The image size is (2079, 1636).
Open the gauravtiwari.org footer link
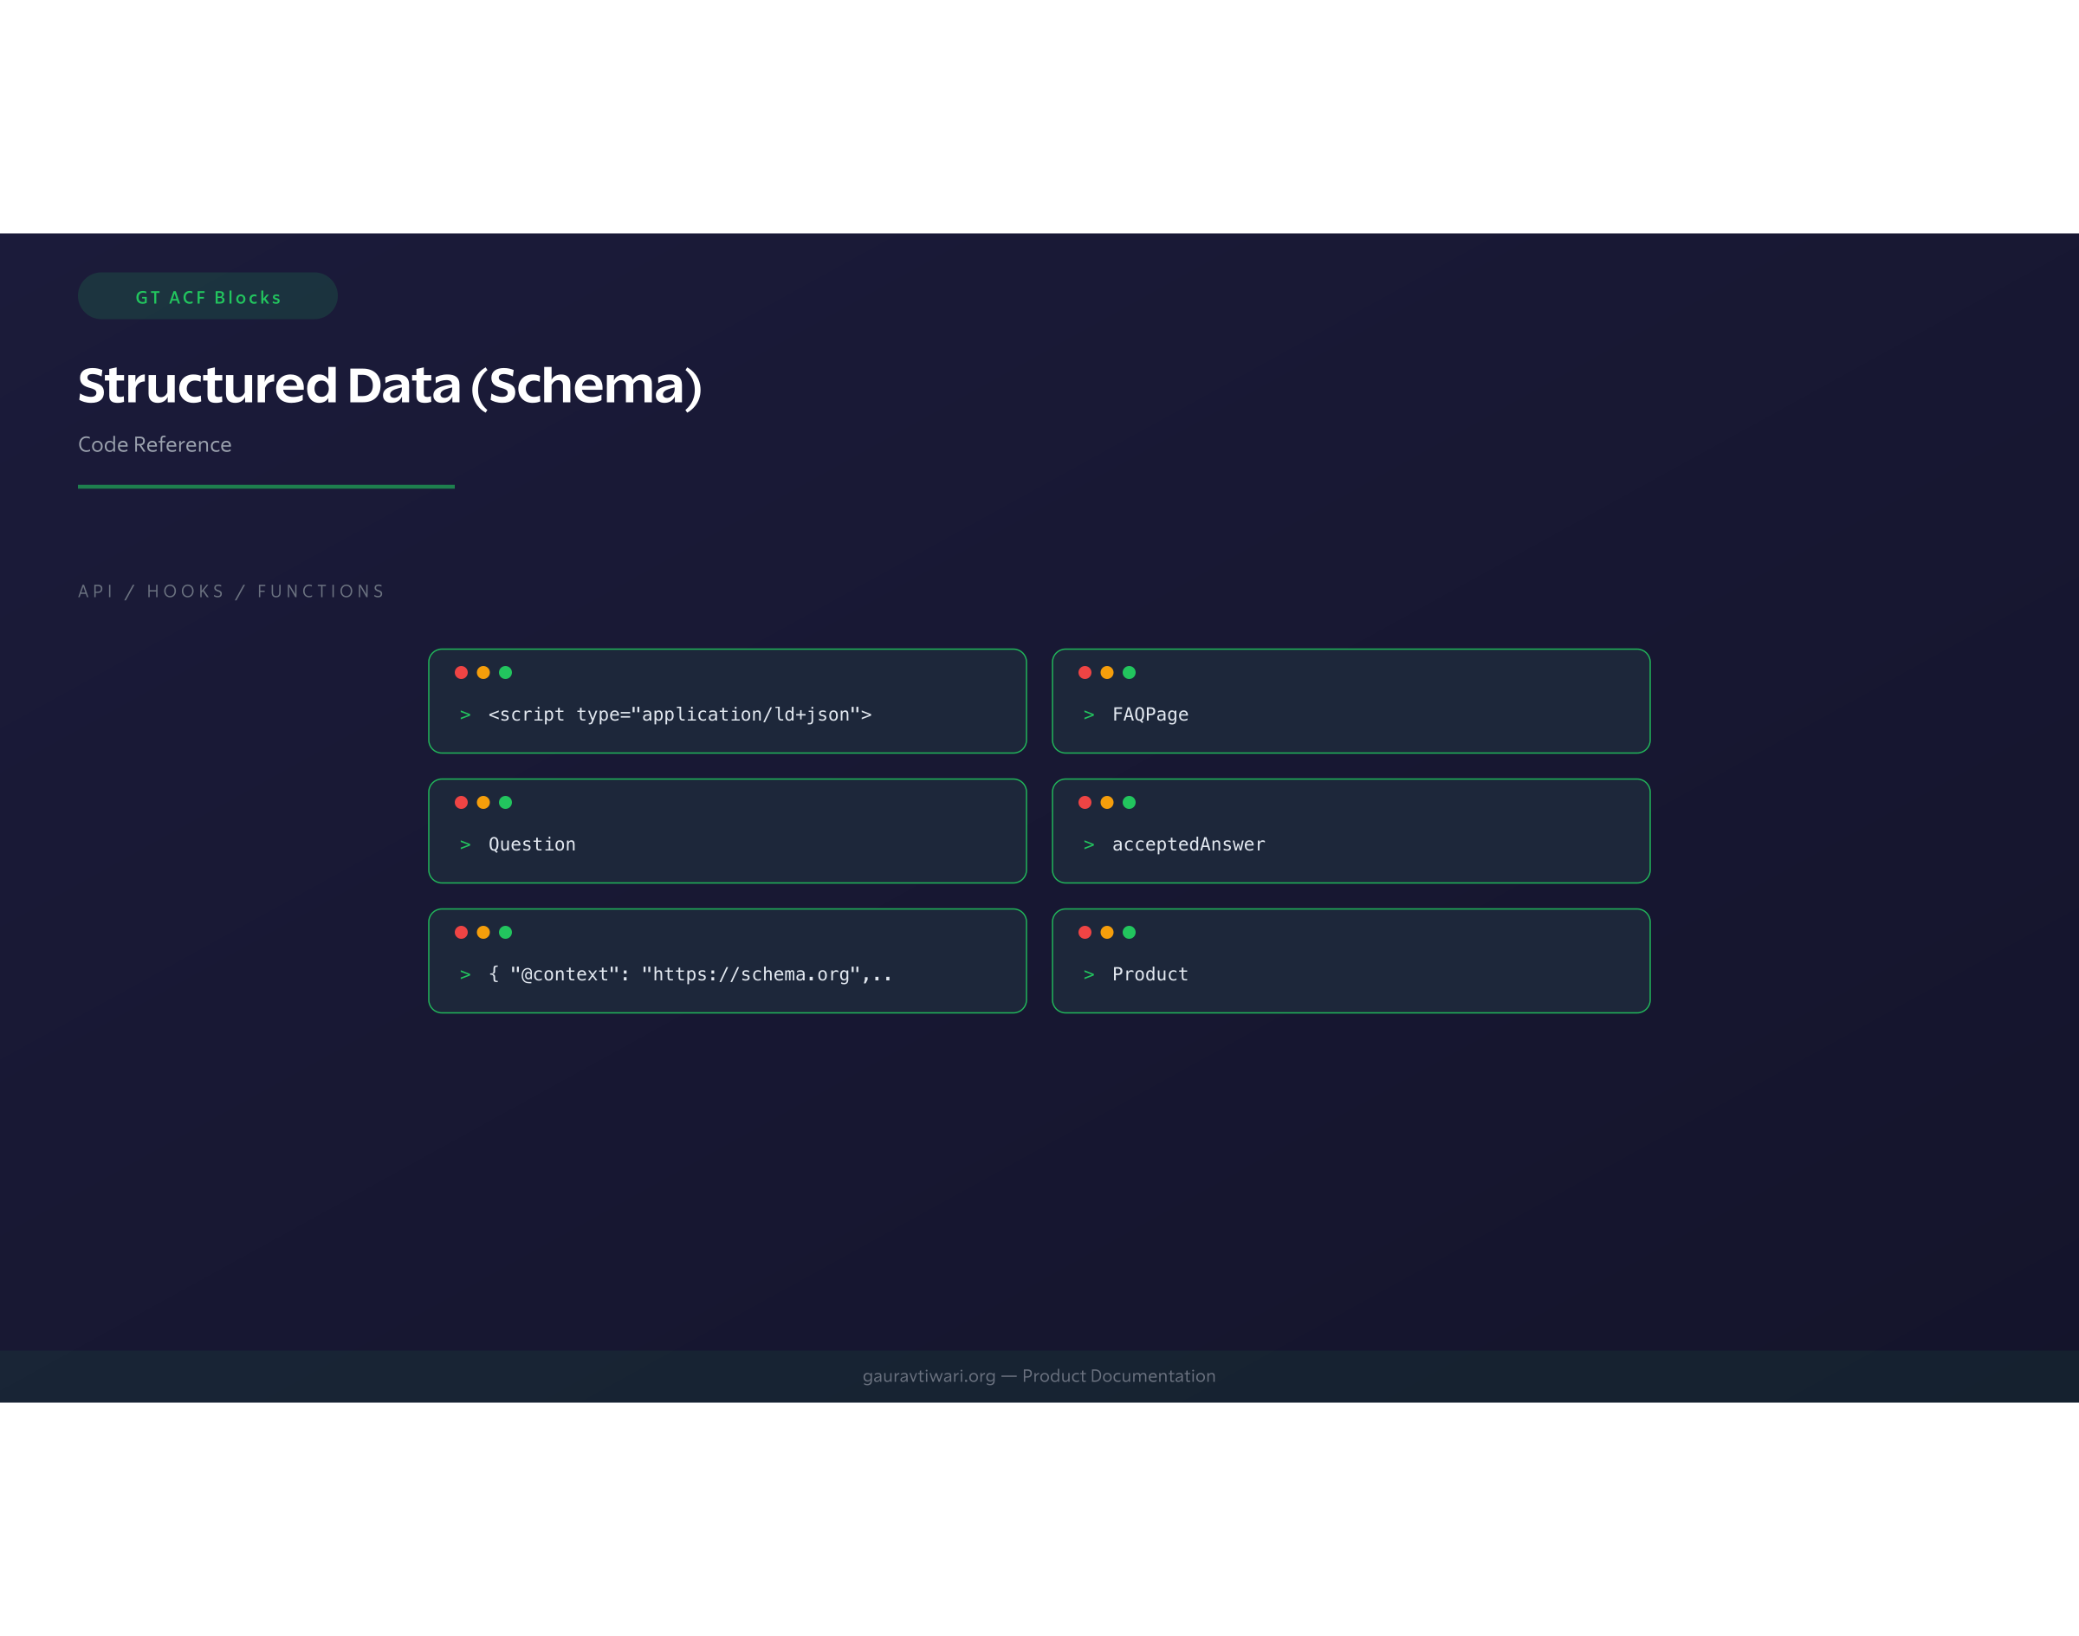(928, 1375)
